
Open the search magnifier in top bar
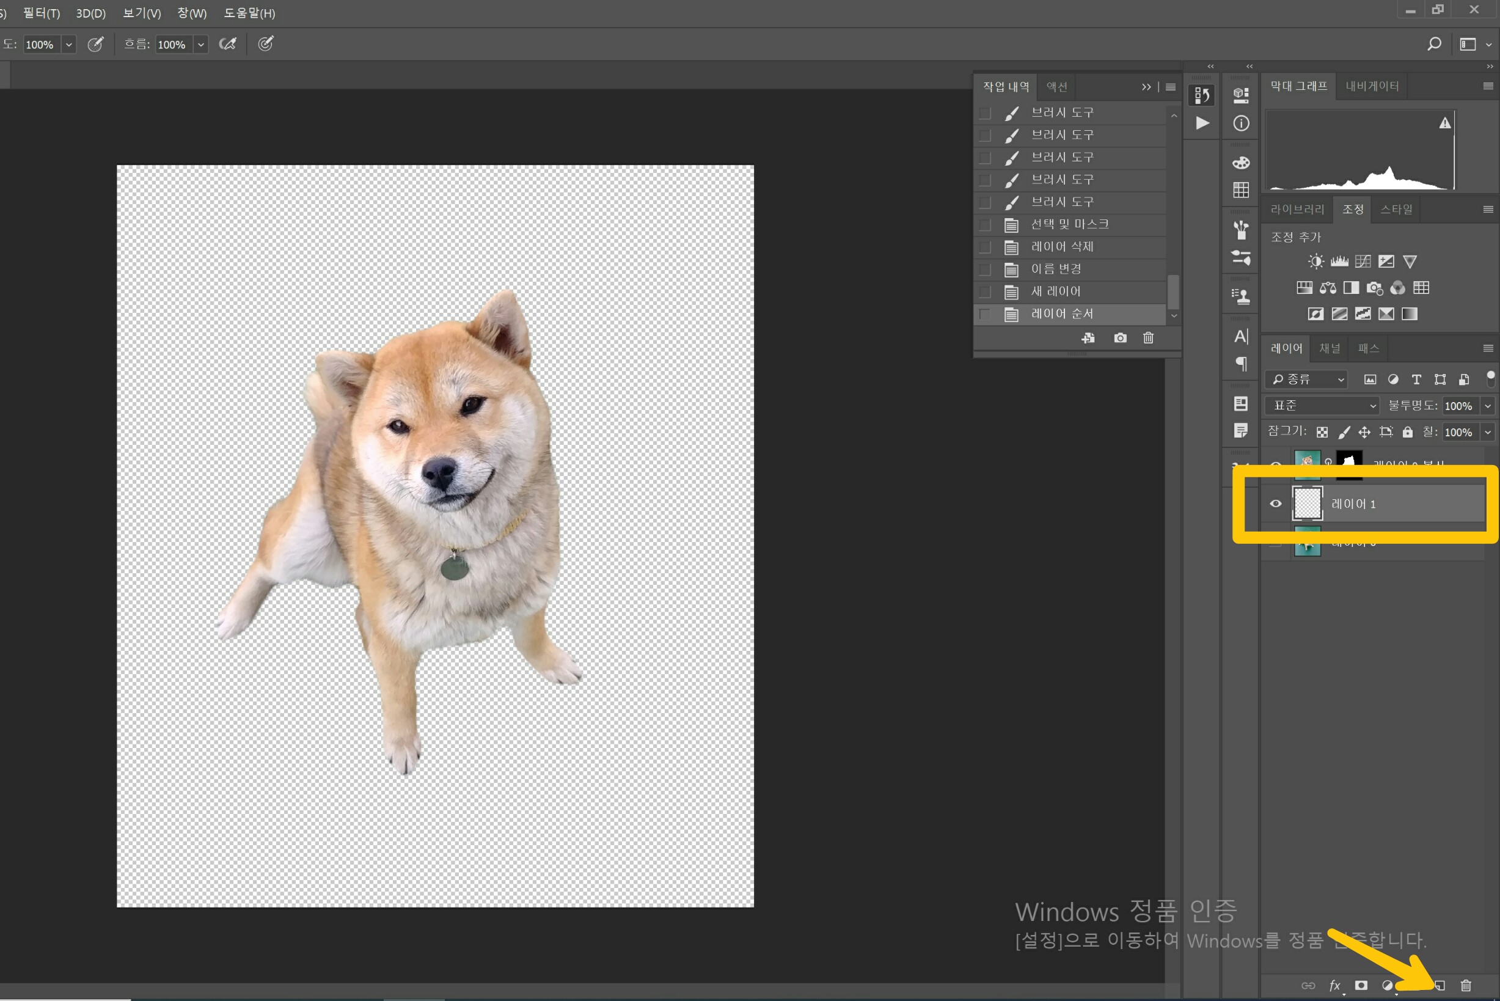tap(1433, 44)
